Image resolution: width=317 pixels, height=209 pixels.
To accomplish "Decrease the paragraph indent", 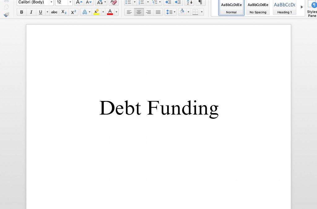I will tap(168, 2).
